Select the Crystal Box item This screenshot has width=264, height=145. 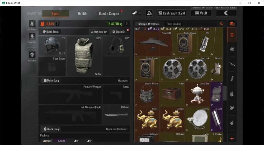point(197,94)
